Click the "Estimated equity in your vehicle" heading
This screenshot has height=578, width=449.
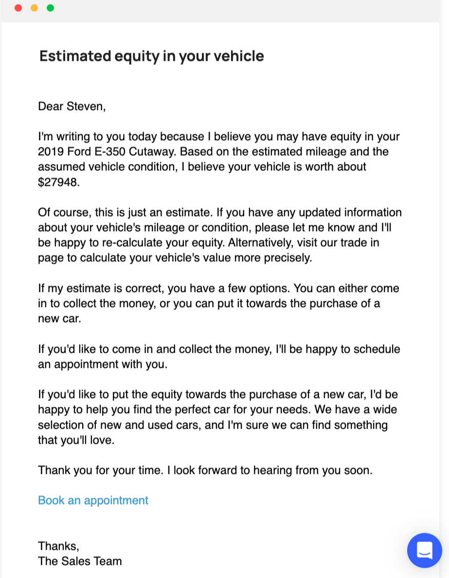[151, 56]
